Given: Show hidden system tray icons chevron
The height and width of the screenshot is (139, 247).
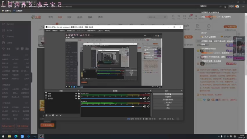Looking at the screenshot, I should [x=219, y=137].
